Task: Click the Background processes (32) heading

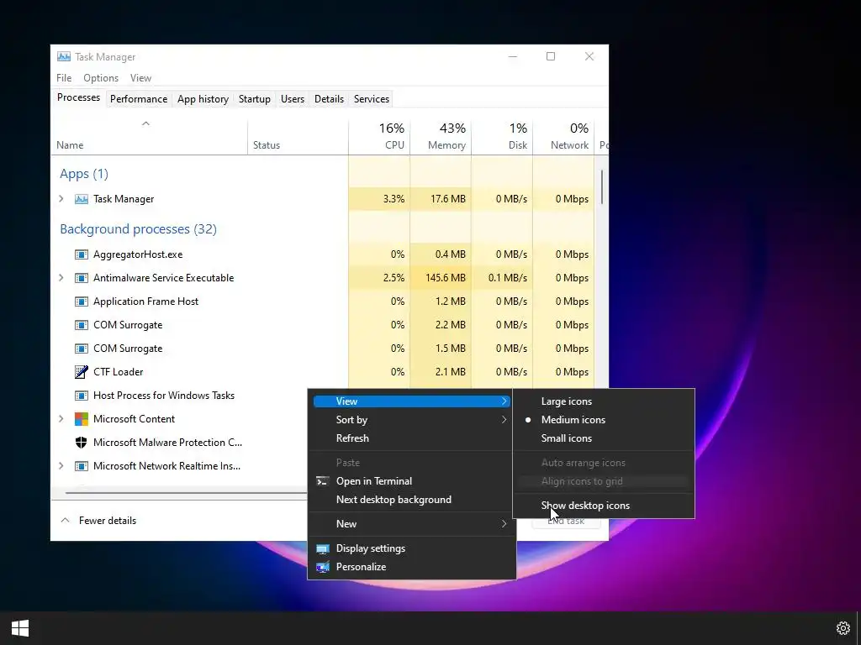Action: tap(139, 229)
